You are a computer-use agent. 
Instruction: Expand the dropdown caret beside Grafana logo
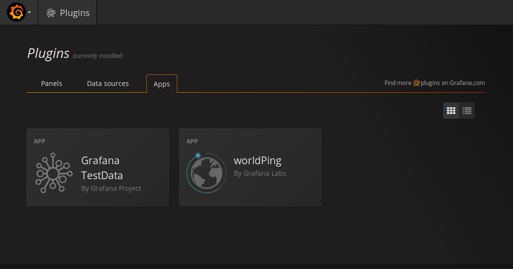tap(29, 13)
